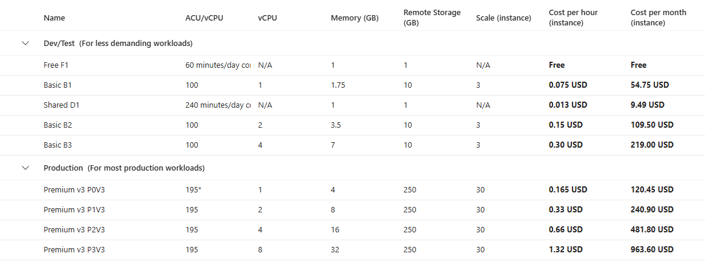Viewport: 707px width, 262px height.
Task: Click the Remote Storage (GB) header
Action: pyautogui.click(x=431, y=18)
